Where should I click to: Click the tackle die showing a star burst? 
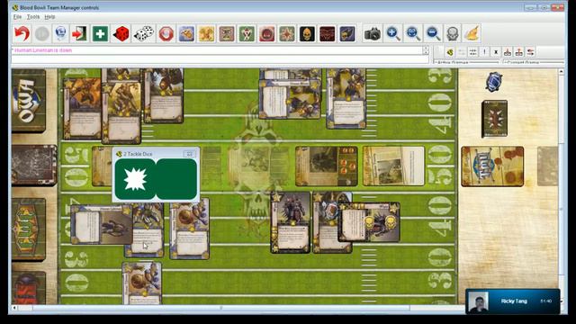click(x=136, y=179)
